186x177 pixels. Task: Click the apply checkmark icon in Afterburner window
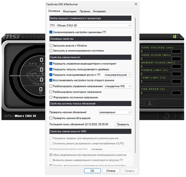(x=183, y=116)
